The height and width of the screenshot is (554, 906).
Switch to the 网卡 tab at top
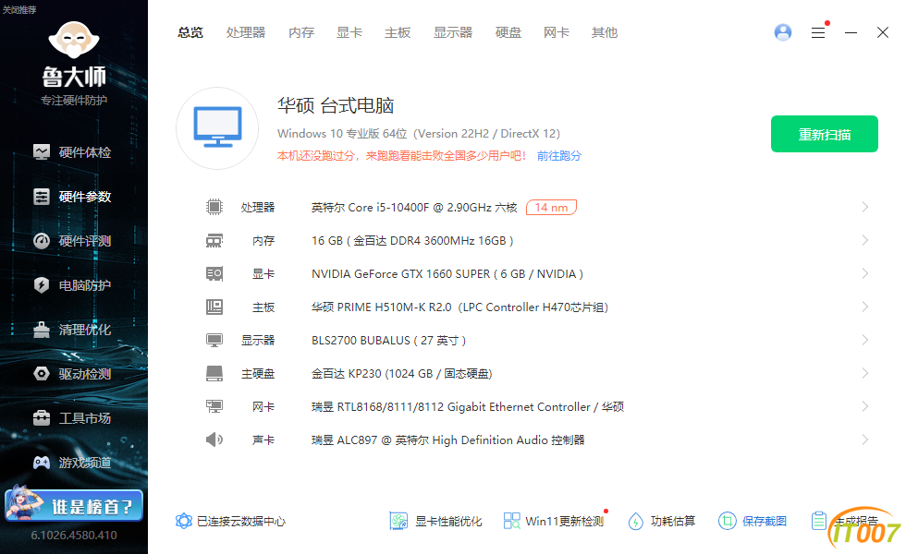point(557,33)
